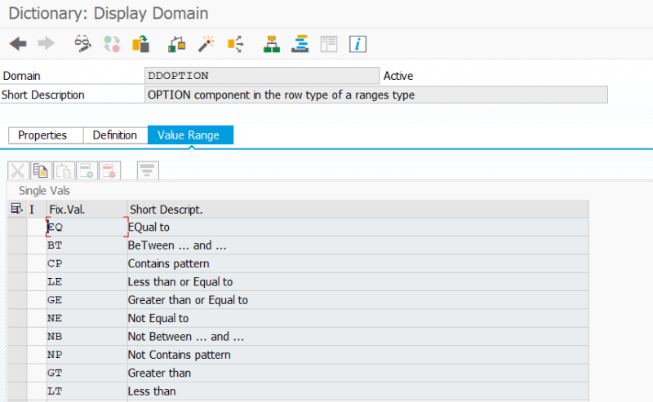This screenshot has width=653, height=402.
Task: Select the fixed value cell GT
Action: [x=87, y=373]
